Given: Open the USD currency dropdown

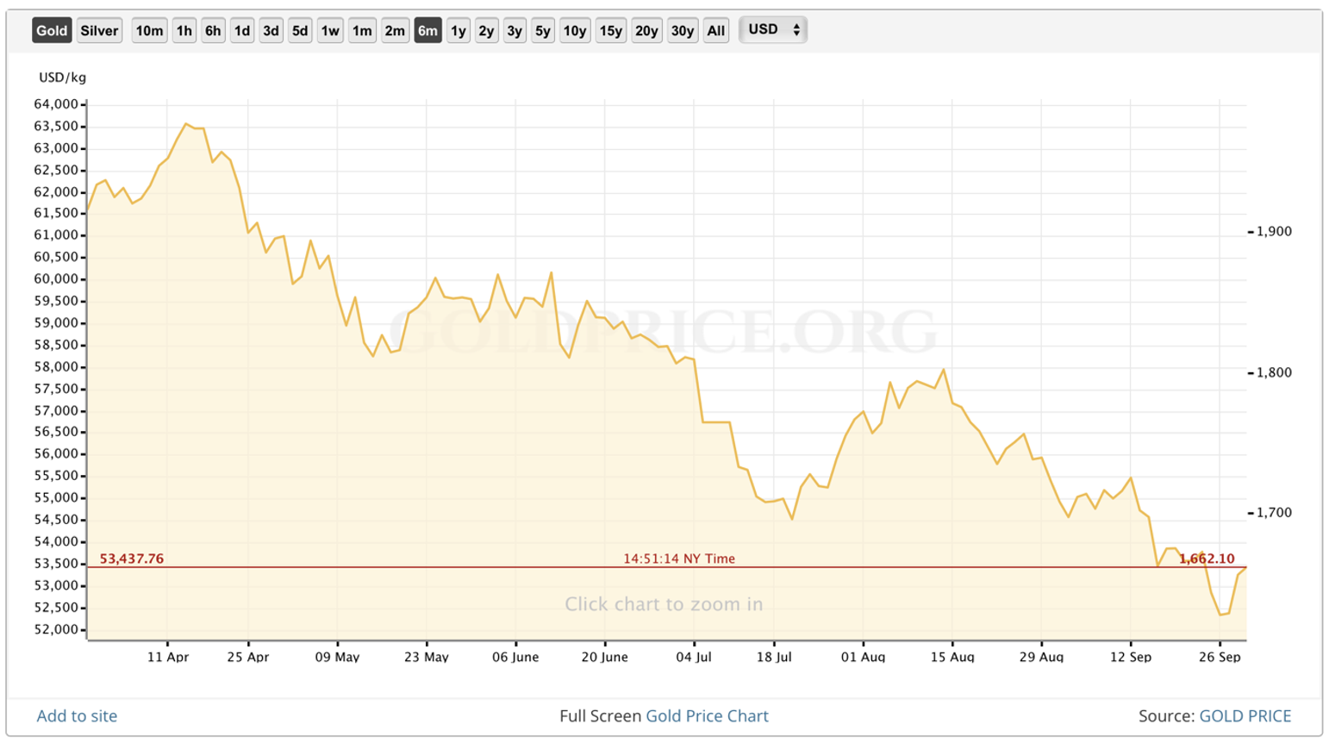Looking at the screenshot, I should click(773, 30).
